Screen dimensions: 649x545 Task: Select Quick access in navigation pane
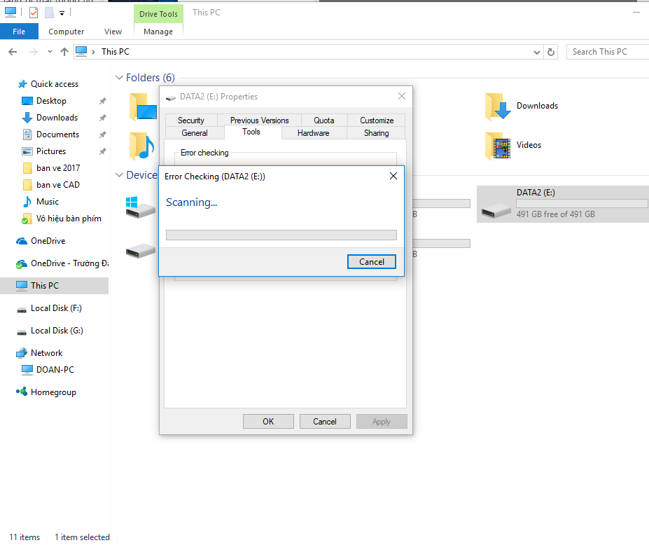54,84
